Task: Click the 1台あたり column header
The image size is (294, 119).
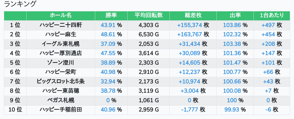Action: pyautogui.click(x=272, y=15)
